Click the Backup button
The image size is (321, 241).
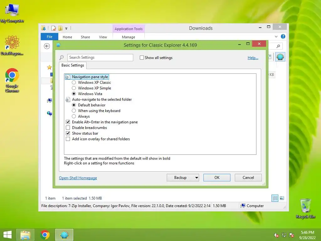click(180, 178)
